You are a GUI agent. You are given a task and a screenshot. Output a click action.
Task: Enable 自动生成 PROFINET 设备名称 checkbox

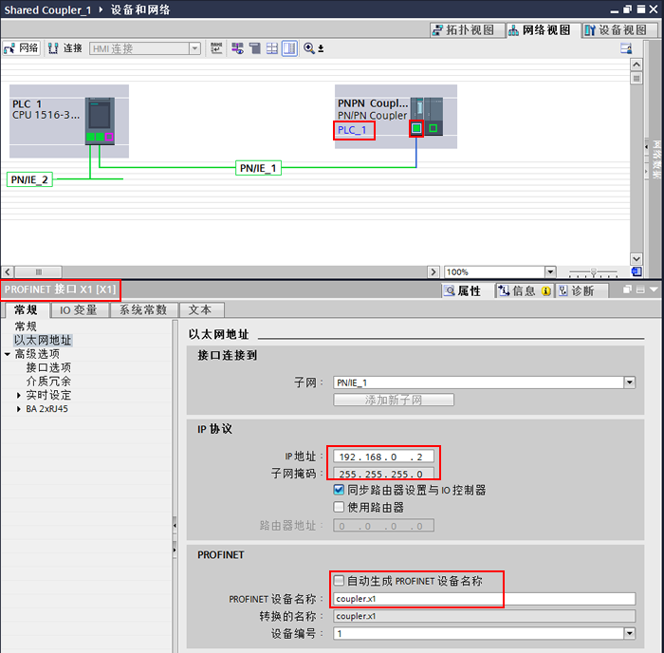pos(339,581)
